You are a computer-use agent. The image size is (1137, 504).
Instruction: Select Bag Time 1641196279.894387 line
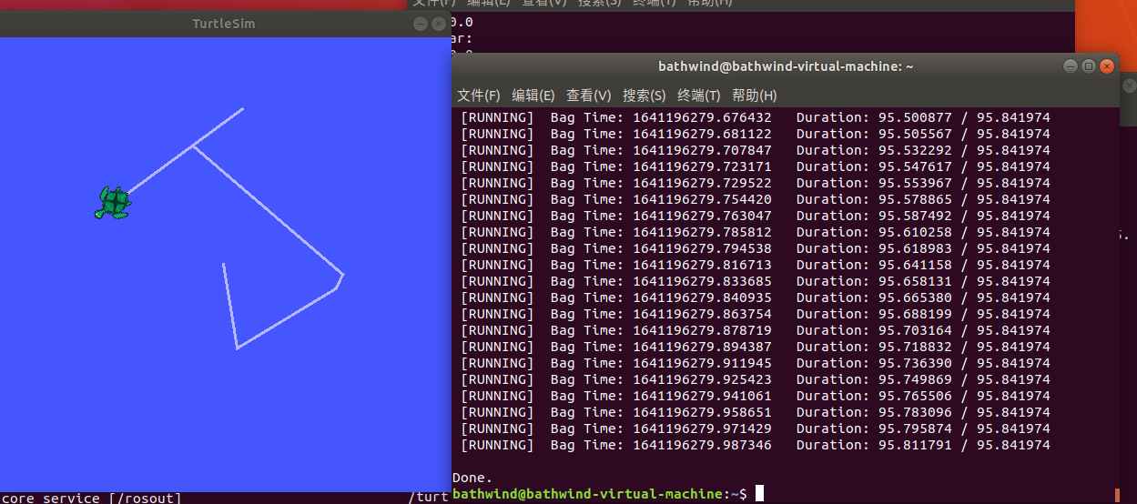tap(755, 347)
